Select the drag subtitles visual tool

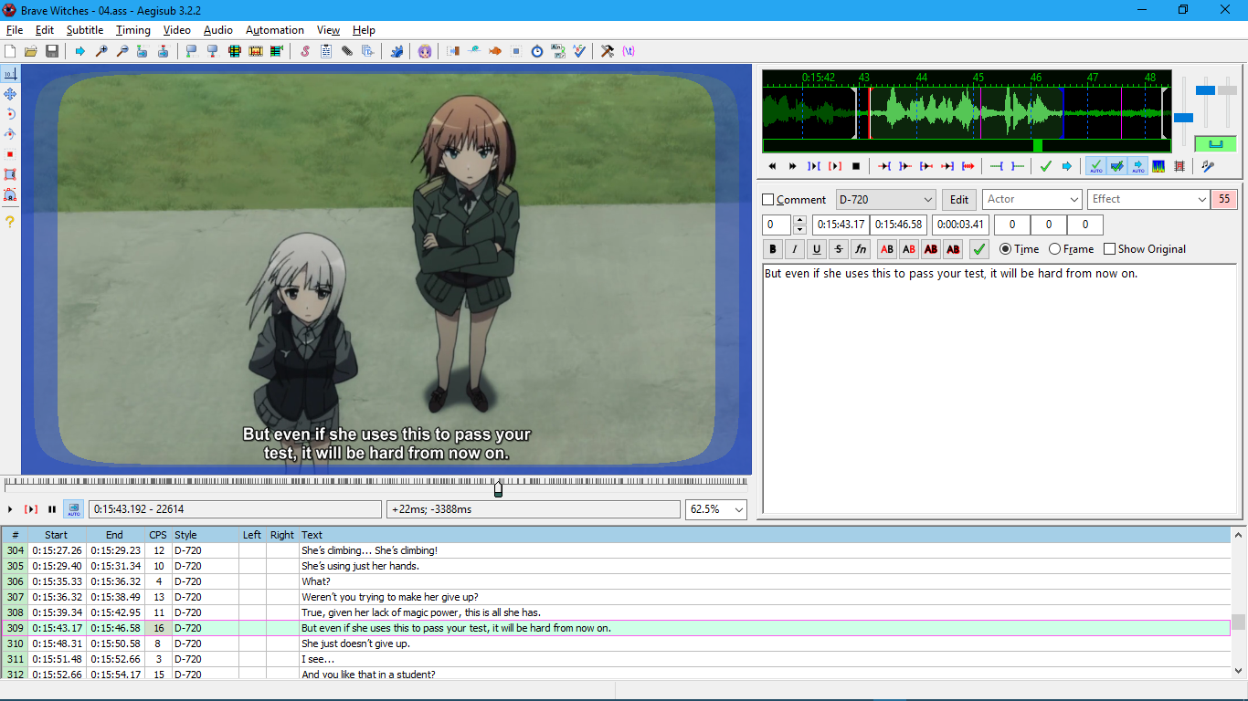point(10,94)
